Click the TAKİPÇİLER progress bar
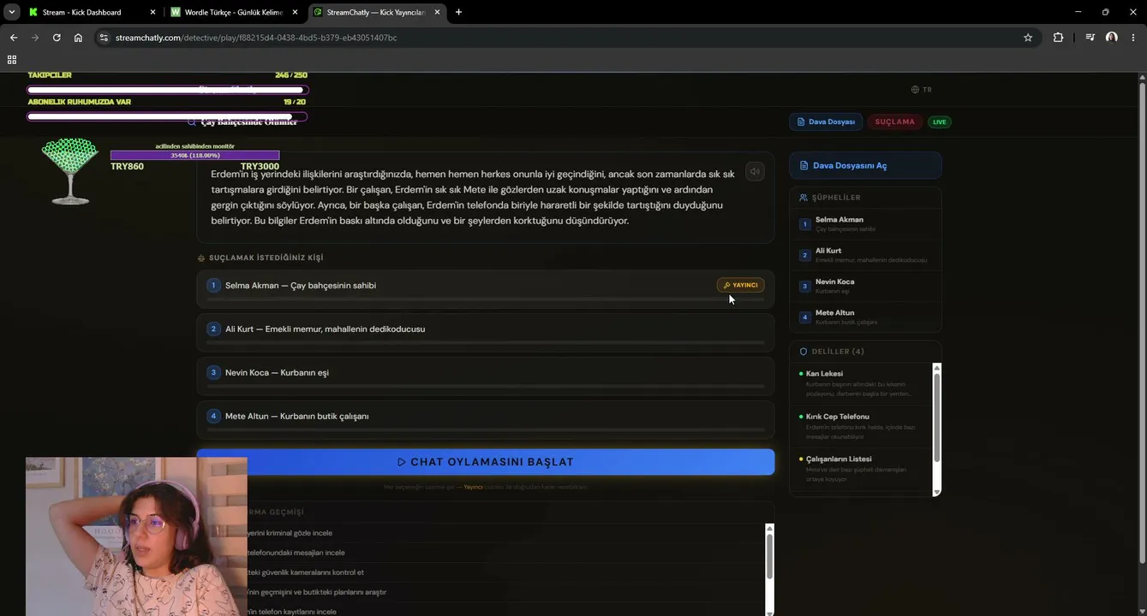 coord(167,89)
